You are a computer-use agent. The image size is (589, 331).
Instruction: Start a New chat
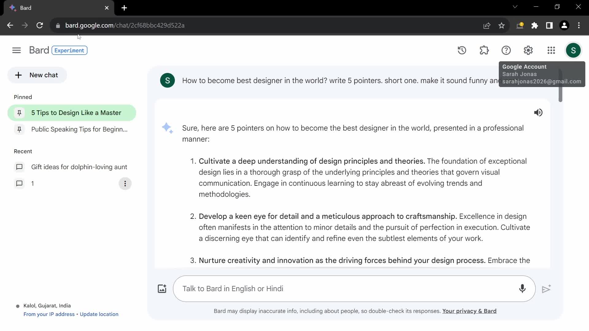coord(37,75)
